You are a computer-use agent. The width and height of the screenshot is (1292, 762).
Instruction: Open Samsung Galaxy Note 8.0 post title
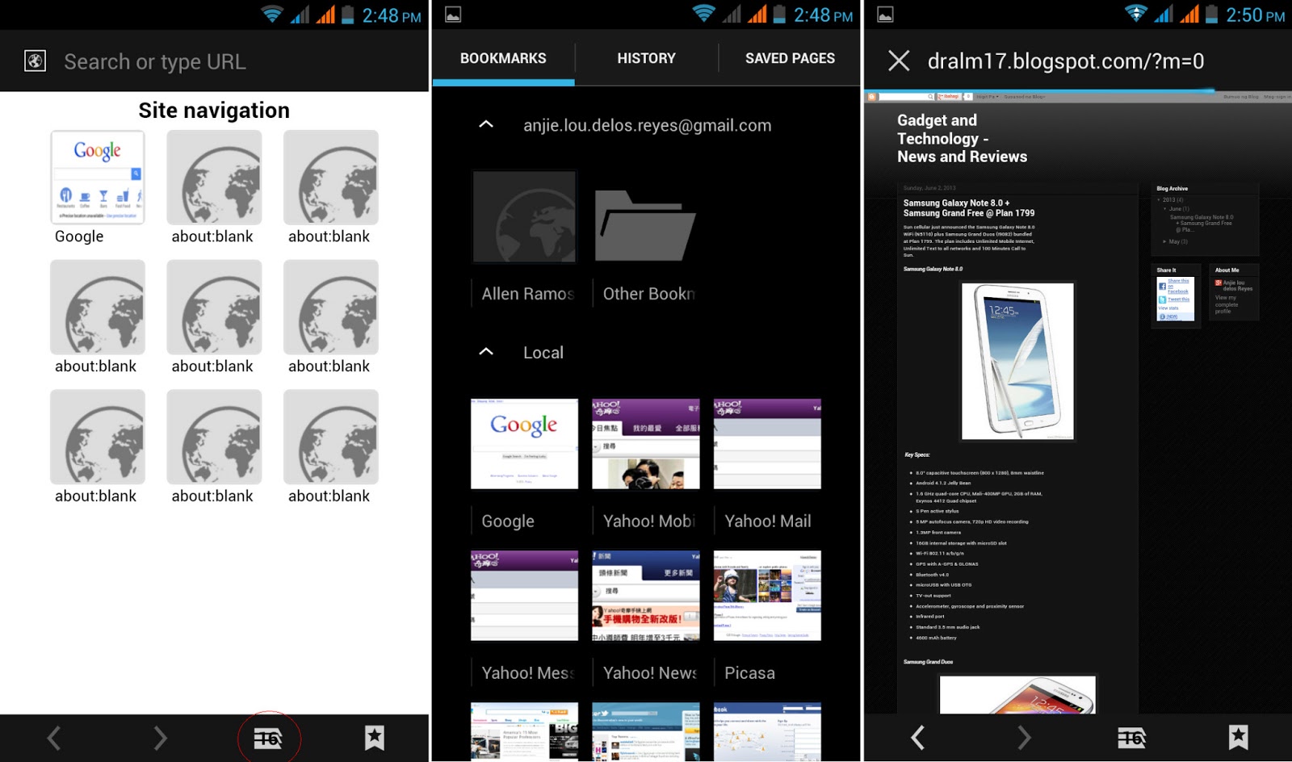coord(968,208)
